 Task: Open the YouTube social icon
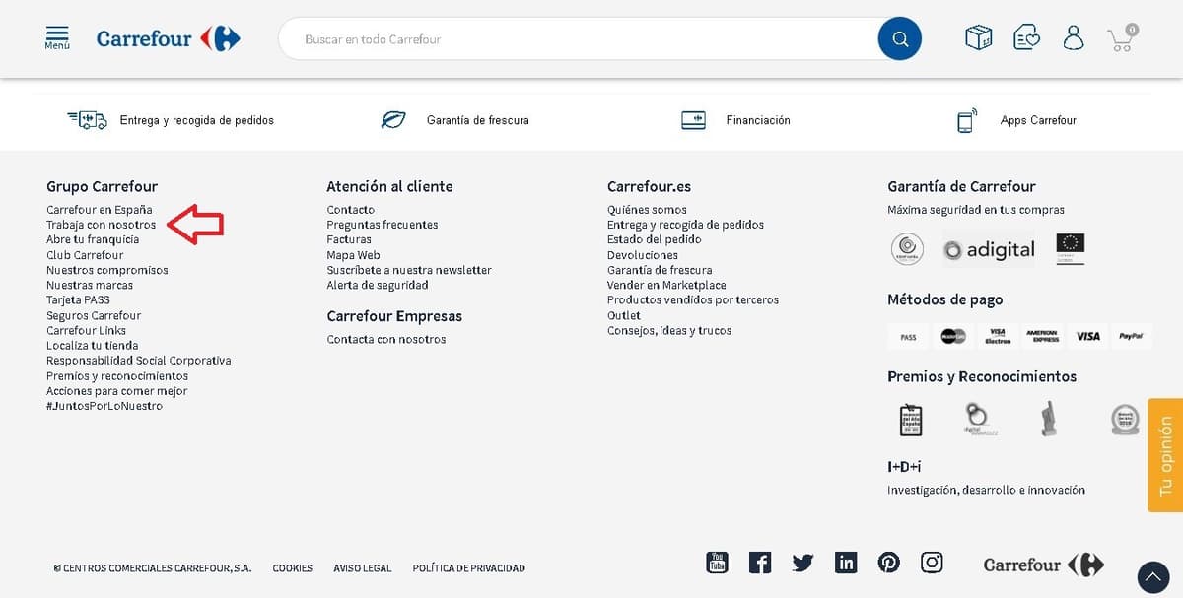click(717, 563)
